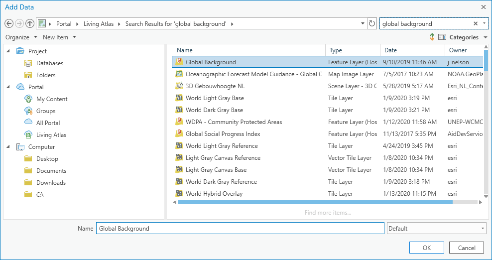Viewport: 492px width, 260px height.
Task: Click the Cancel button
Action: coord(466,248)
